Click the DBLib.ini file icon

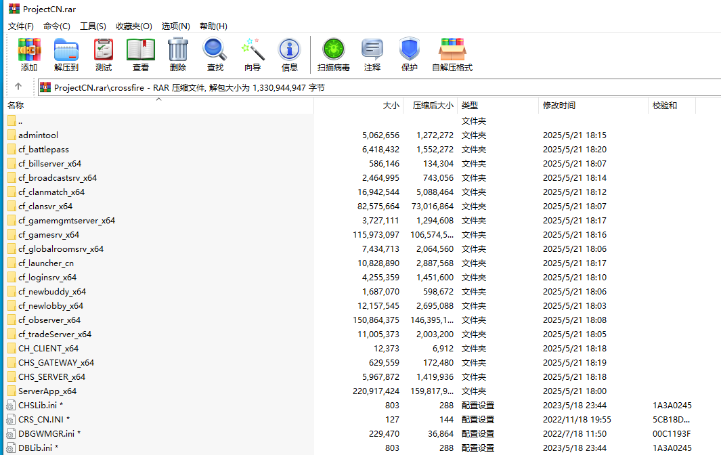click(11, 448)
